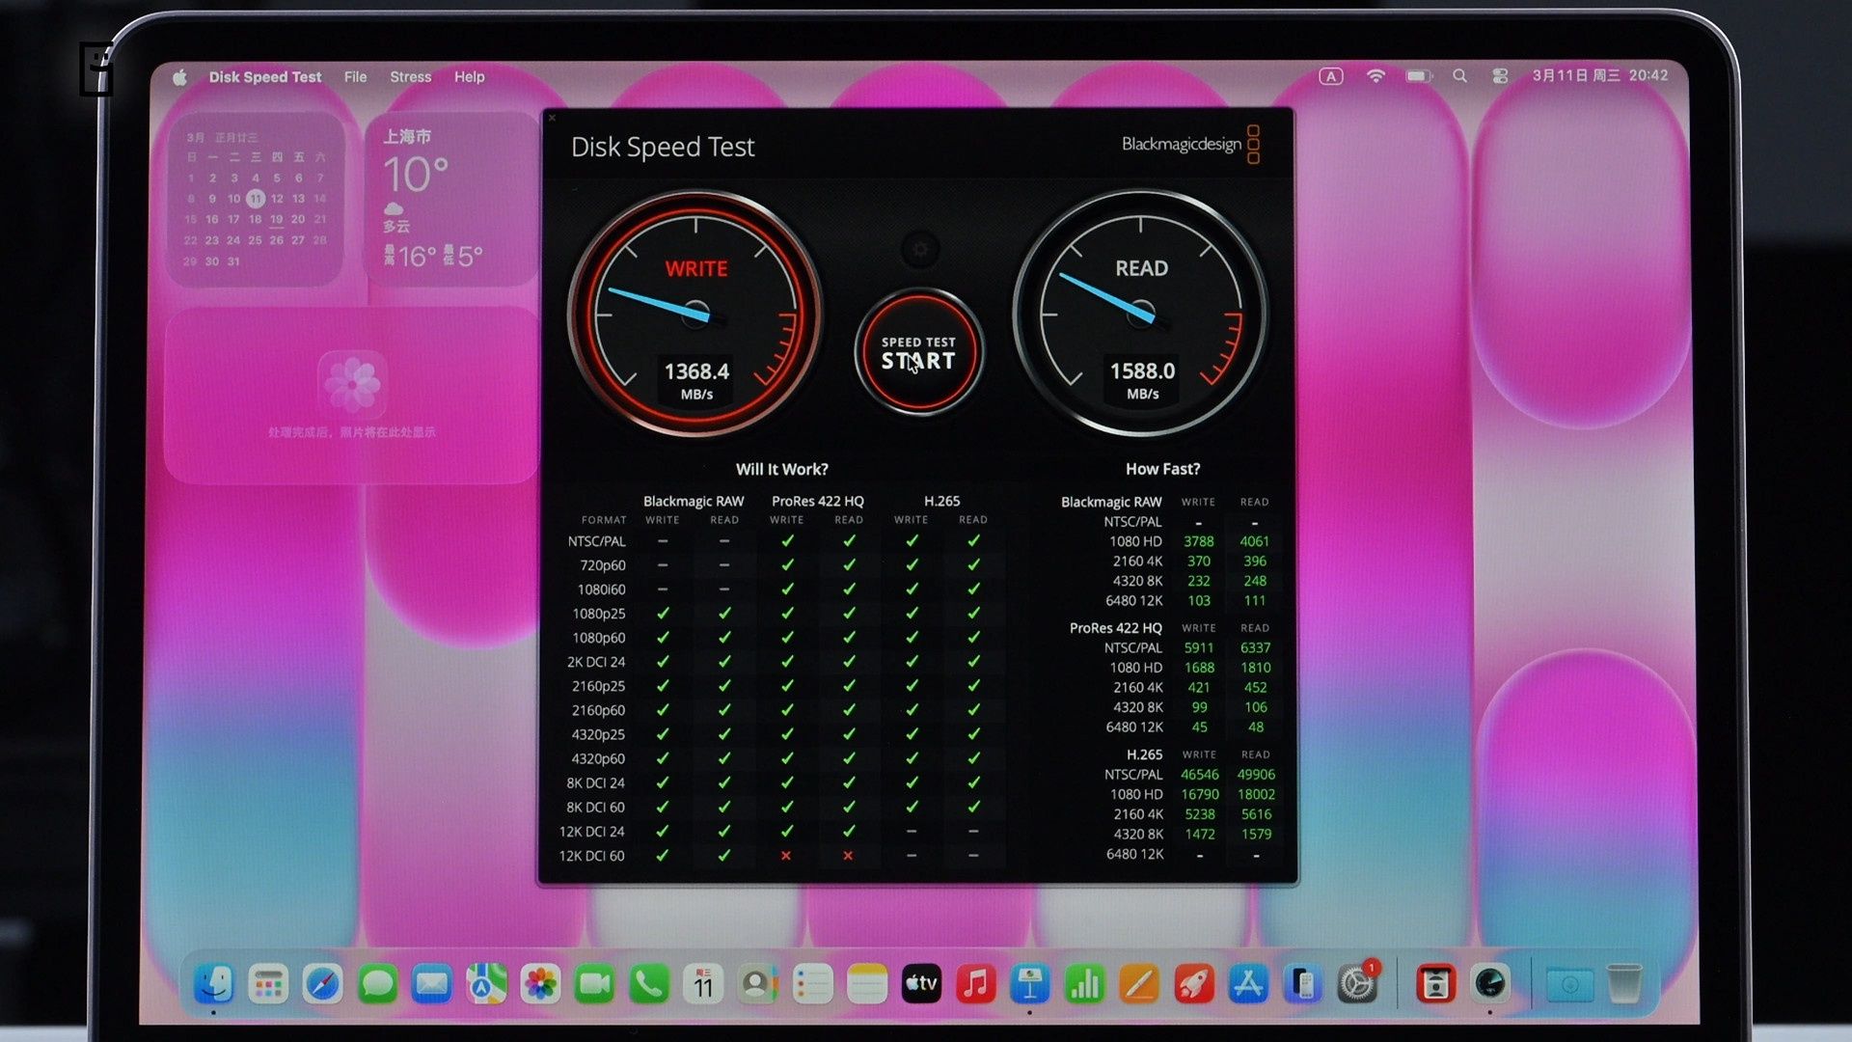Click the 'How Fast?' heading
This screenshot has width=1852, height=1042.
click(x=1162, y=469)
